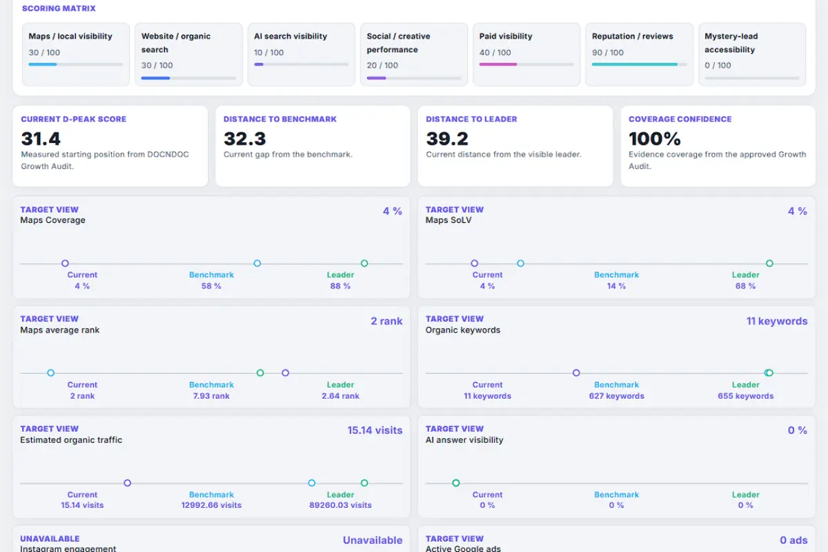The height and width of the screenshot is (552, 828).
Task: Click the '14 %' Benchmark value in Maps SoLV
Action: point(616,286)
